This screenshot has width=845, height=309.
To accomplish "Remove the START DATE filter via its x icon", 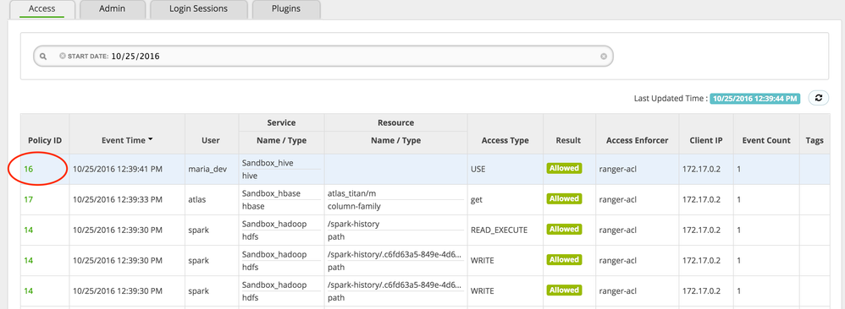I will point(63,56).
